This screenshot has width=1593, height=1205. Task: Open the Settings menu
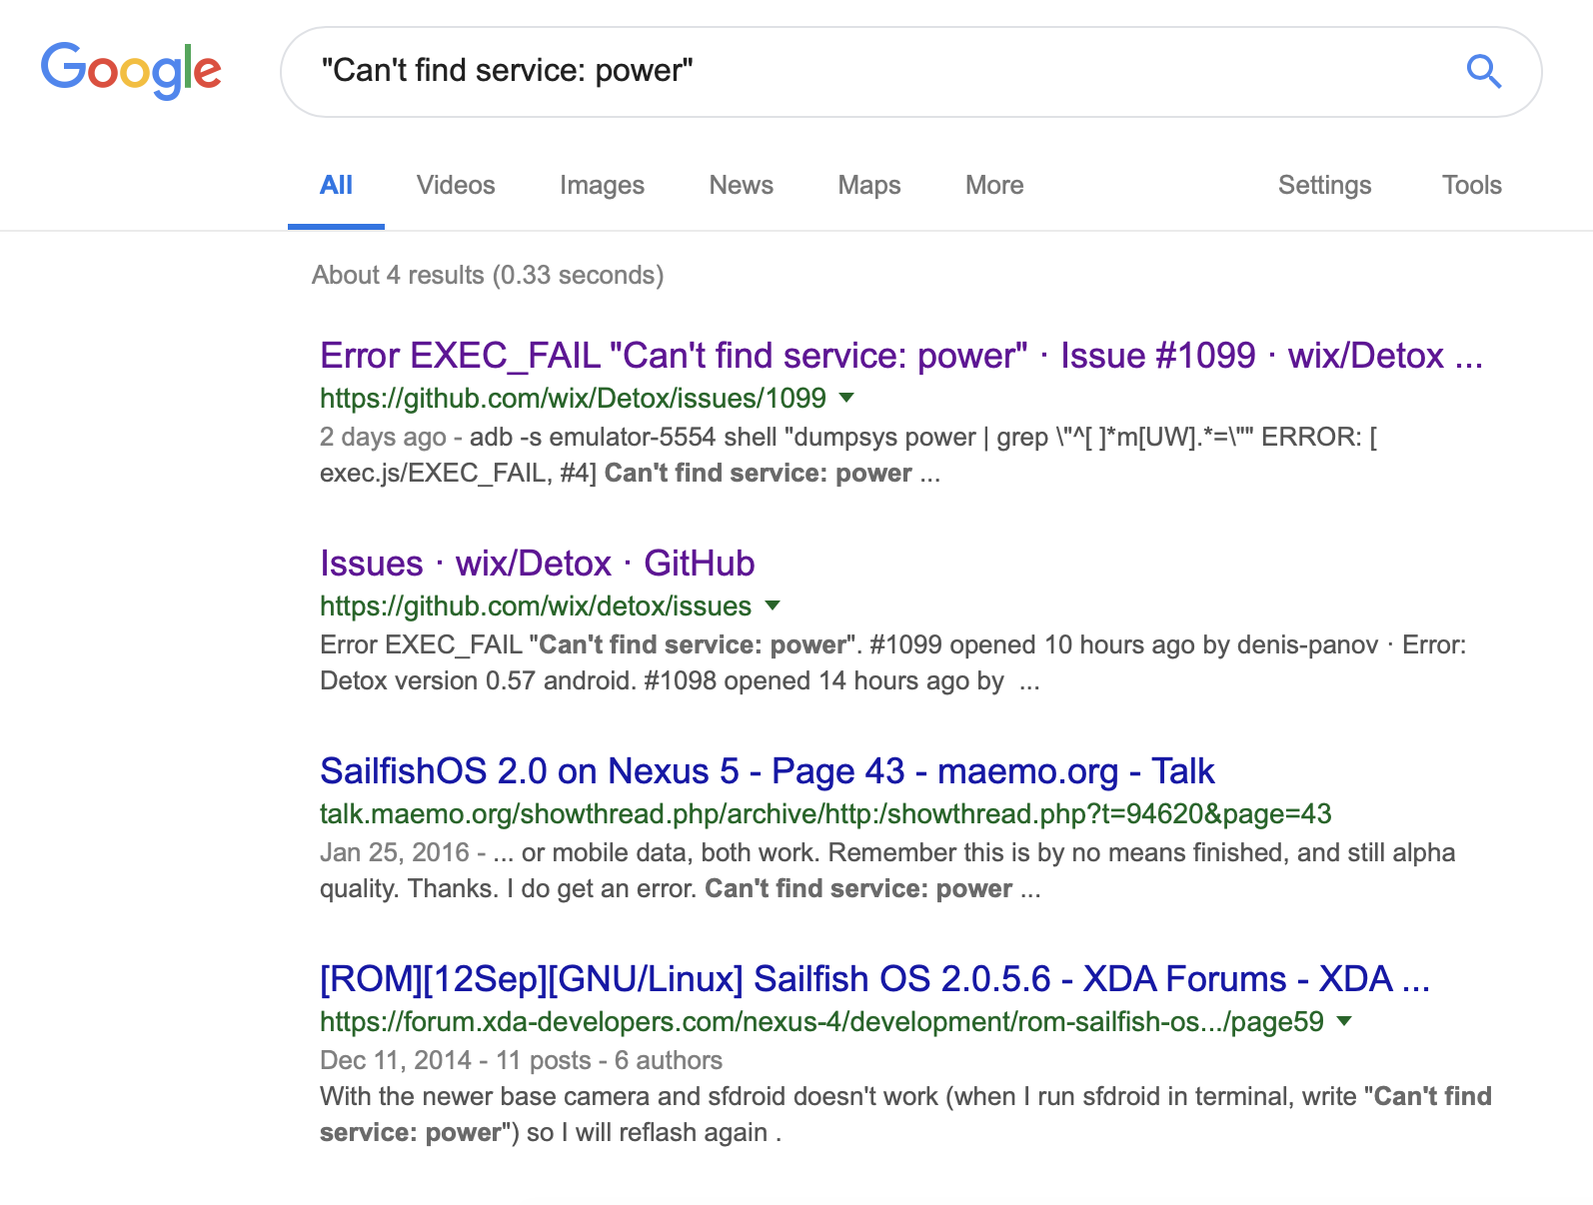coord(1324,185)
